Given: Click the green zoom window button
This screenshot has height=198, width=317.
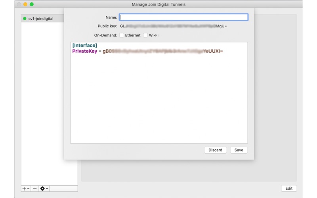Looking at the screenshot, I should click(32, 4).
